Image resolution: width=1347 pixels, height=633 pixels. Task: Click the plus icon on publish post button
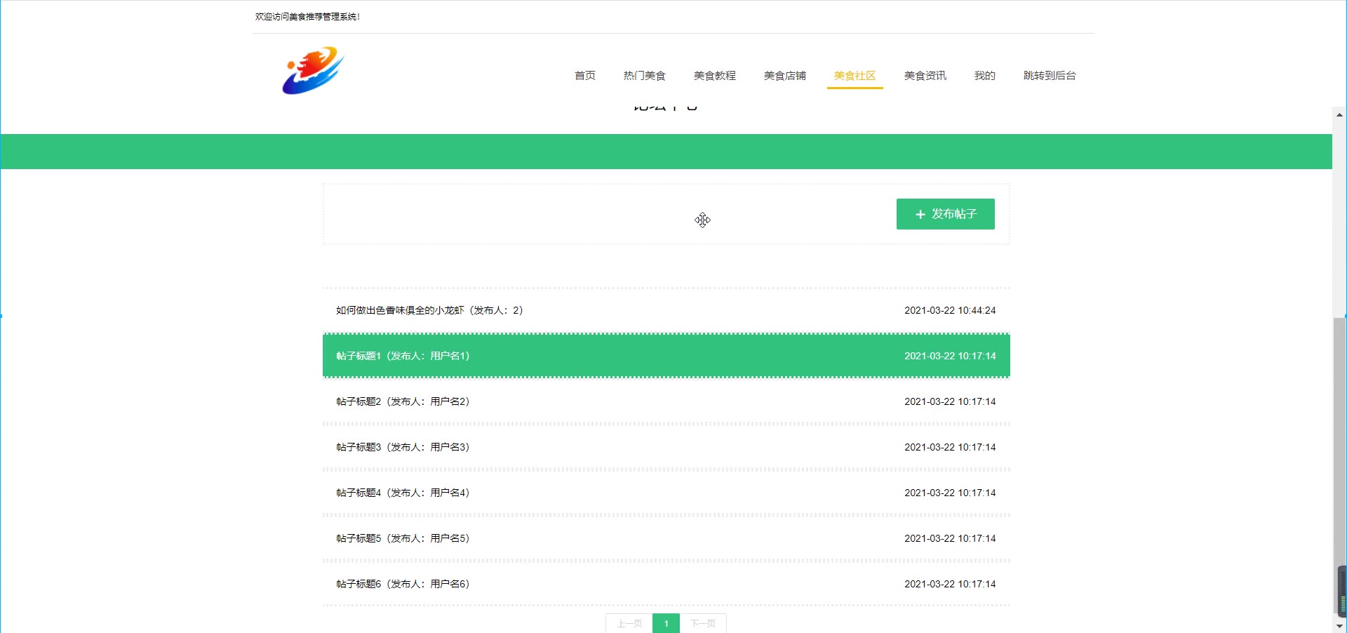(x=920, y=215)
